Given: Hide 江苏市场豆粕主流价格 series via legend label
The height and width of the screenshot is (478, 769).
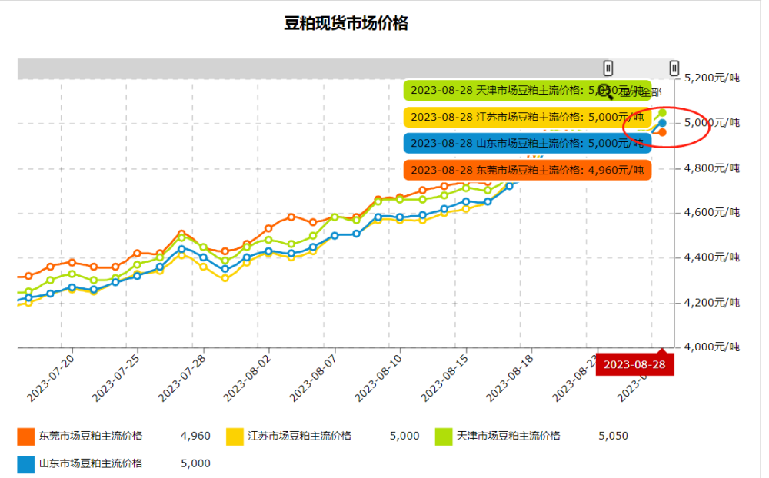Looking at the screenshot, I should (x=300, y=436).
